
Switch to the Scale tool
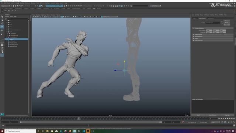2,34
